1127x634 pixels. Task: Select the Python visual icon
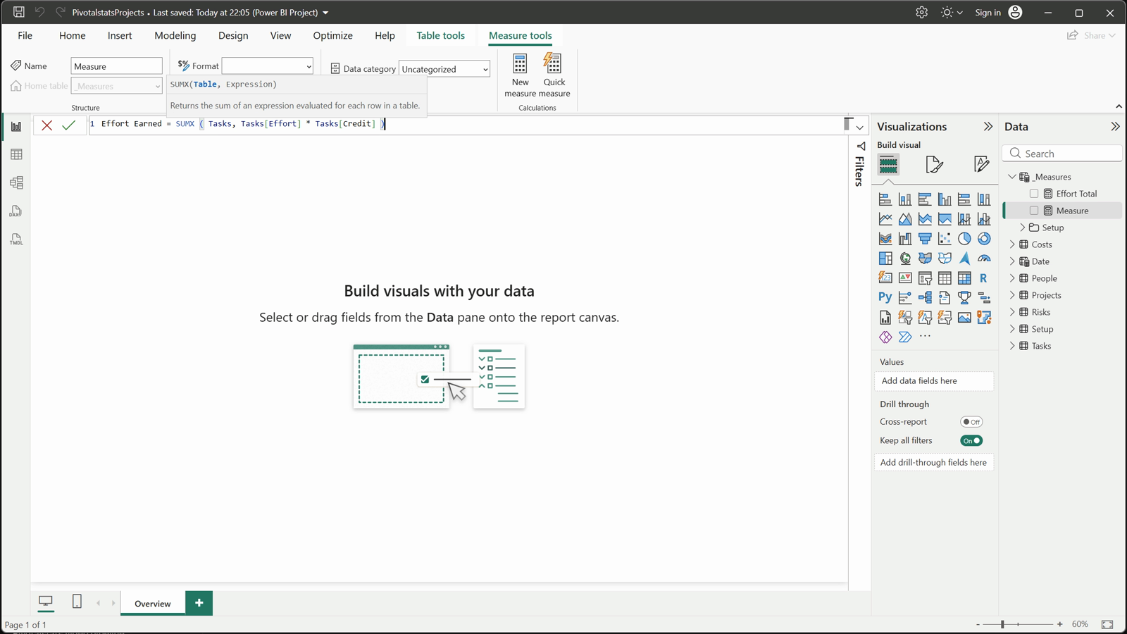(885, 297)
